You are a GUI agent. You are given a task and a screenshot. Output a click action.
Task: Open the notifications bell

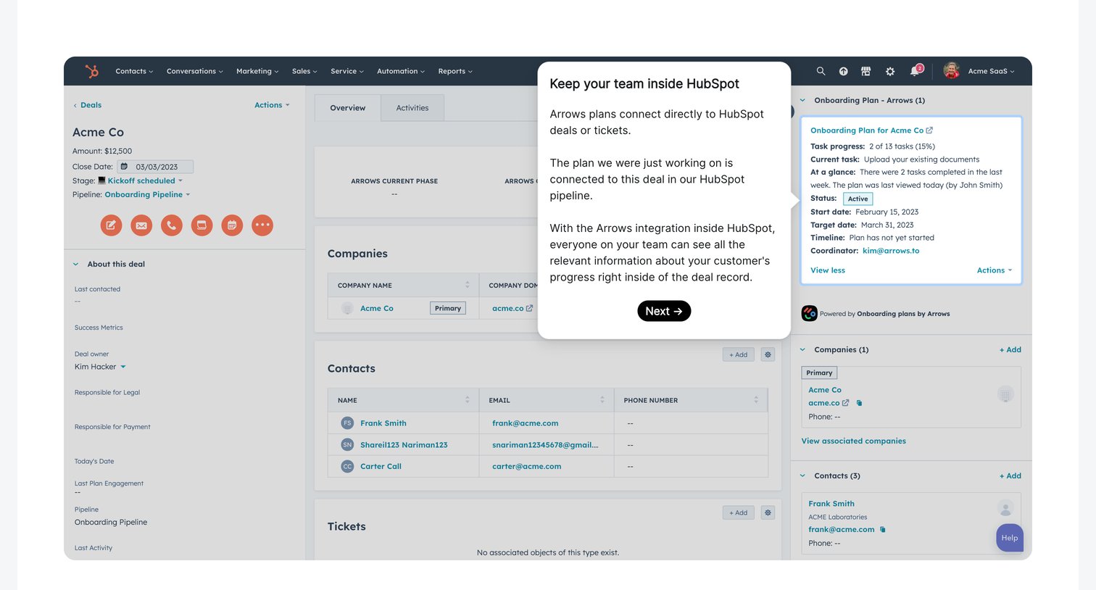[x=916, y=70]
